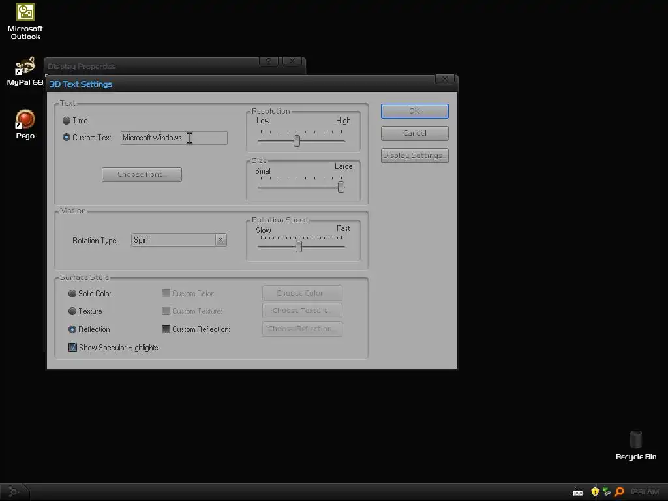
Task: Enable the Custom Reflection checkbox
Action: coord(166,329)
